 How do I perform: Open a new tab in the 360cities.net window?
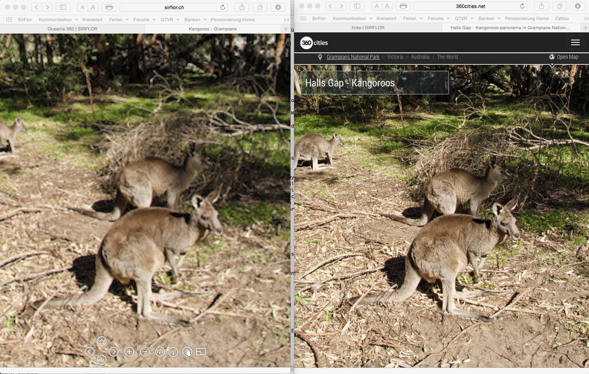[585, 28]
